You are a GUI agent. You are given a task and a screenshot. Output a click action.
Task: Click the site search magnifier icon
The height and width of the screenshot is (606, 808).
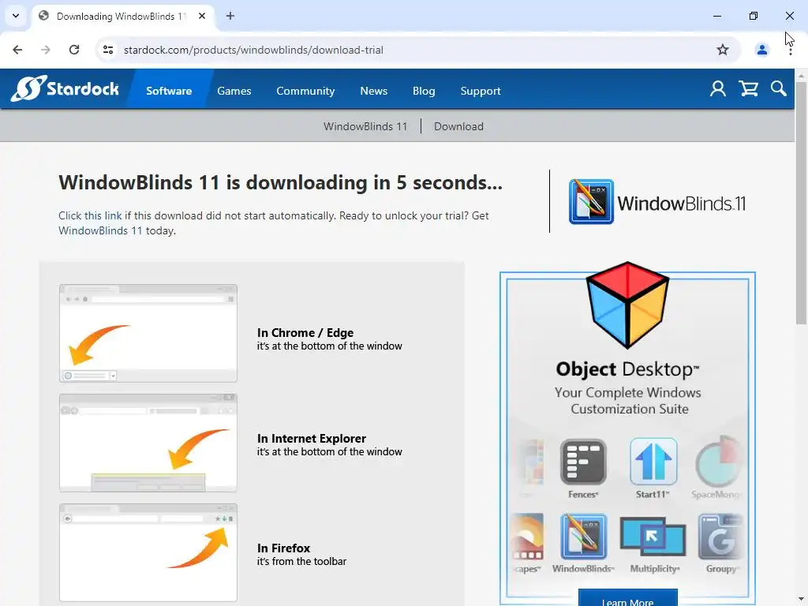tap(779, 88)
